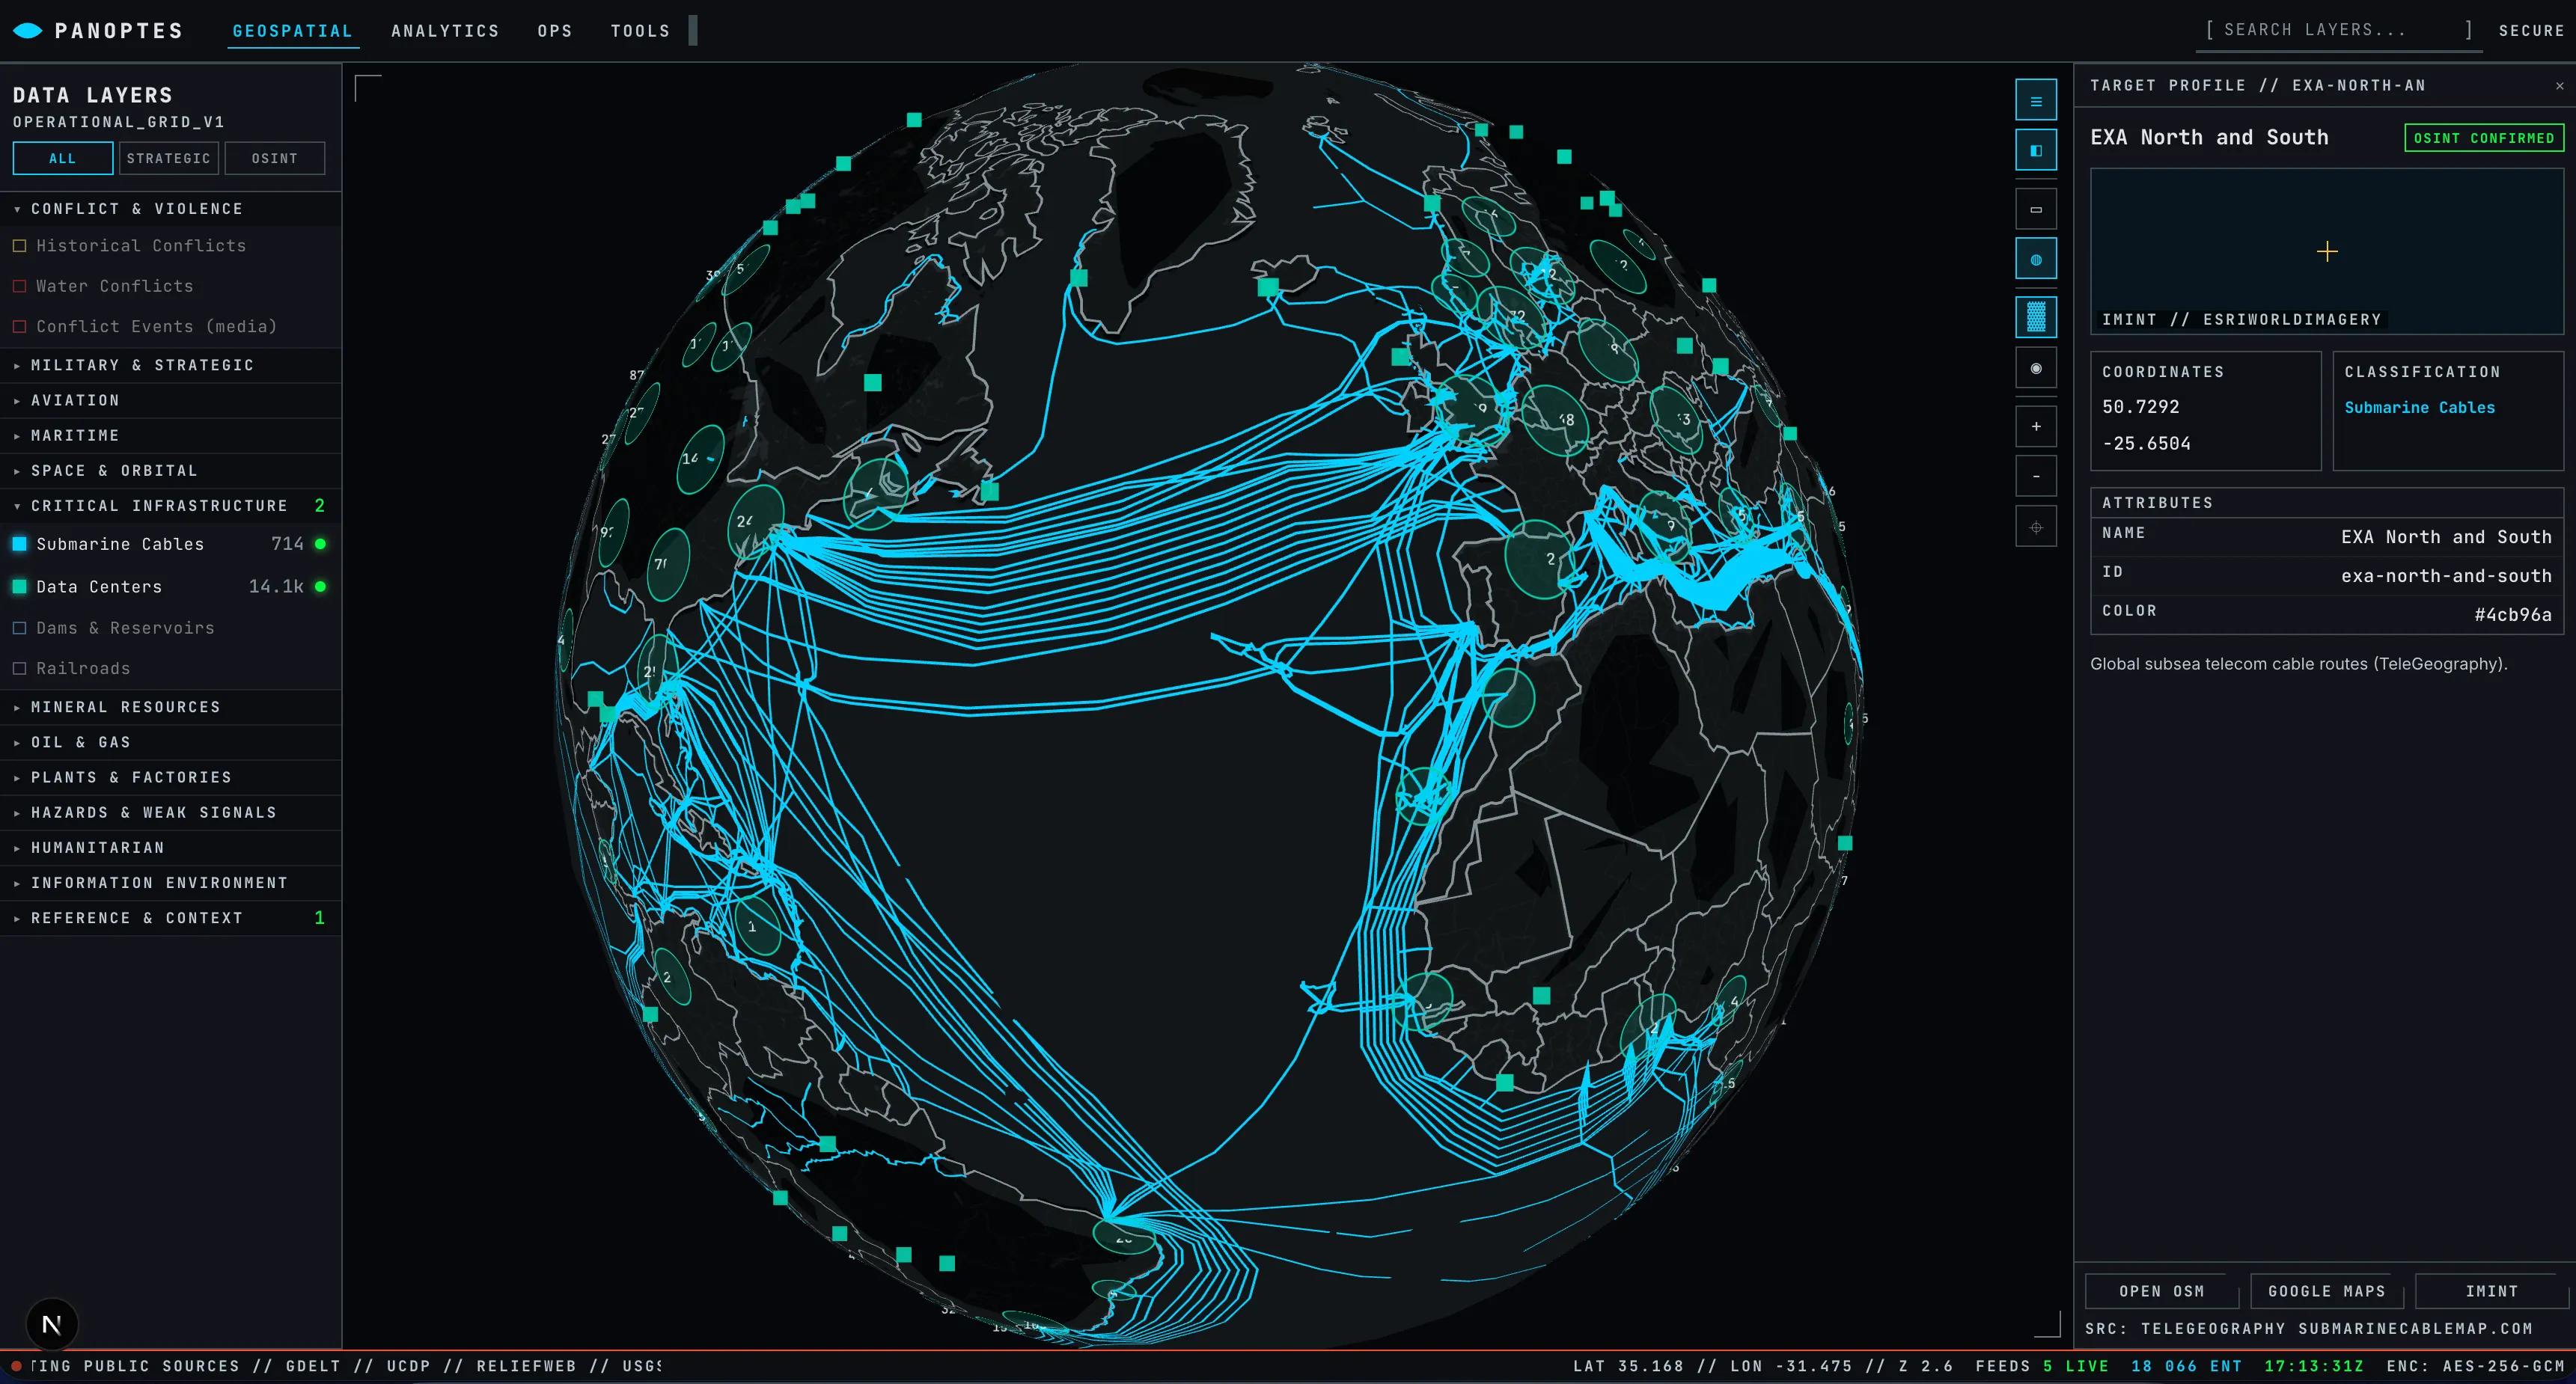2576x1384 pixels.
Task: Check the Conflict Events (media) layer
Action: (x=19, y=327)
